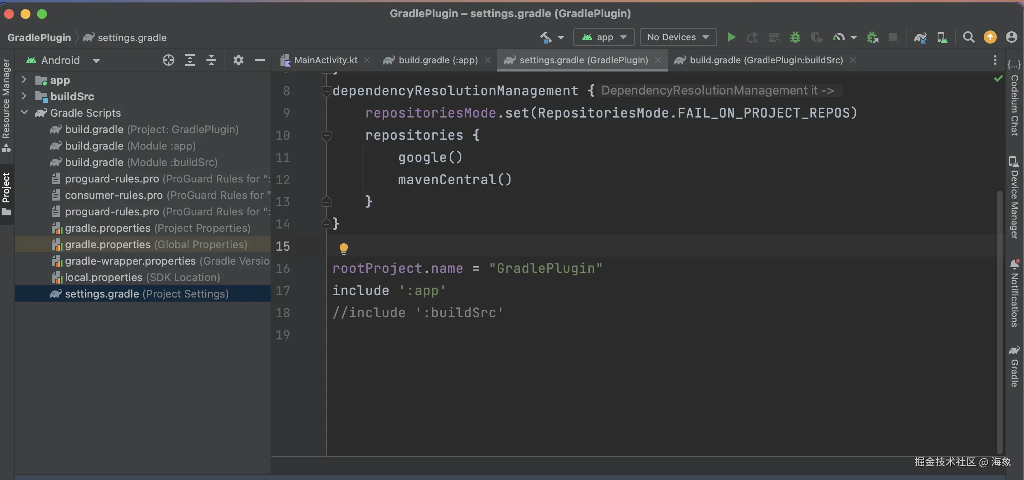Open the app run configuration dropdown
The image size is (1024, 480).
click(604, 37)
